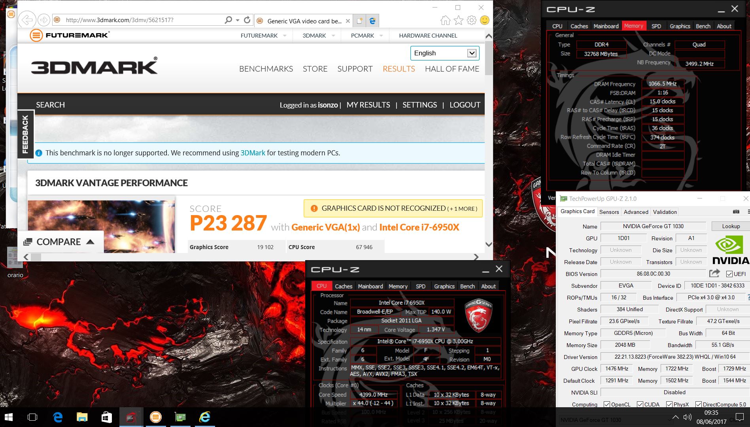
Task: Switch to SPD tab in upper CPU-Z window
Action: (x=656, y=26)
